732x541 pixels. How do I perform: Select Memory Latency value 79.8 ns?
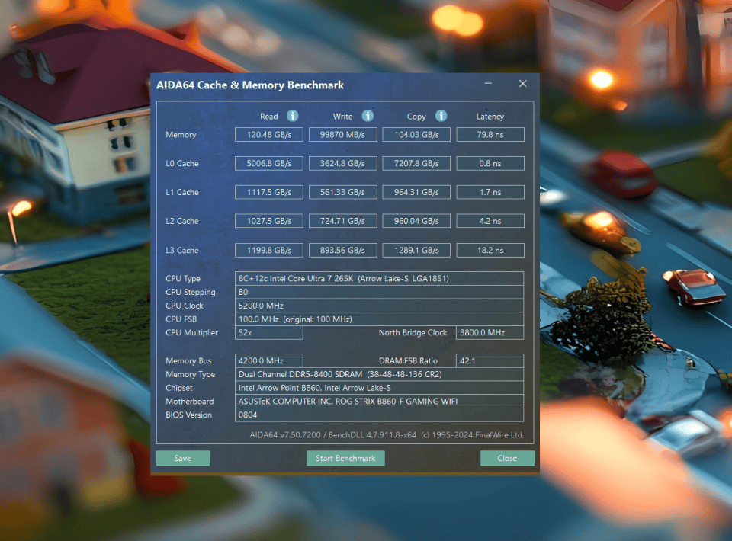(x=490, y=134)
